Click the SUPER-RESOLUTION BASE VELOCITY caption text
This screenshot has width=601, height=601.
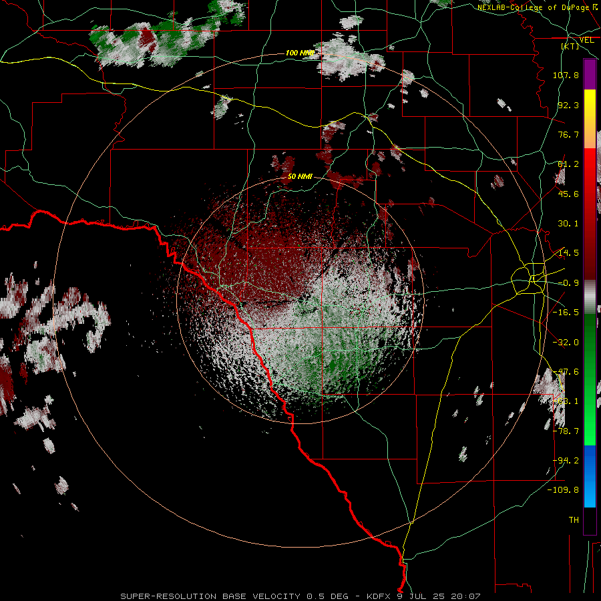pos(210,596)
